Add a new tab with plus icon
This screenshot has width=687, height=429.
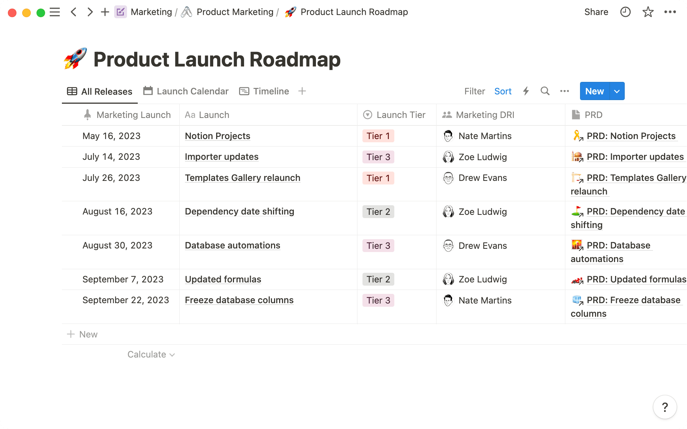pyautogui.click(x=104, y=12)
